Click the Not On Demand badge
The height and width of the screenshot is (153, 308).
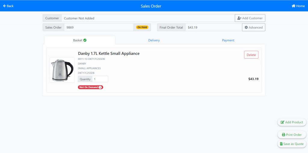point(90,87)
